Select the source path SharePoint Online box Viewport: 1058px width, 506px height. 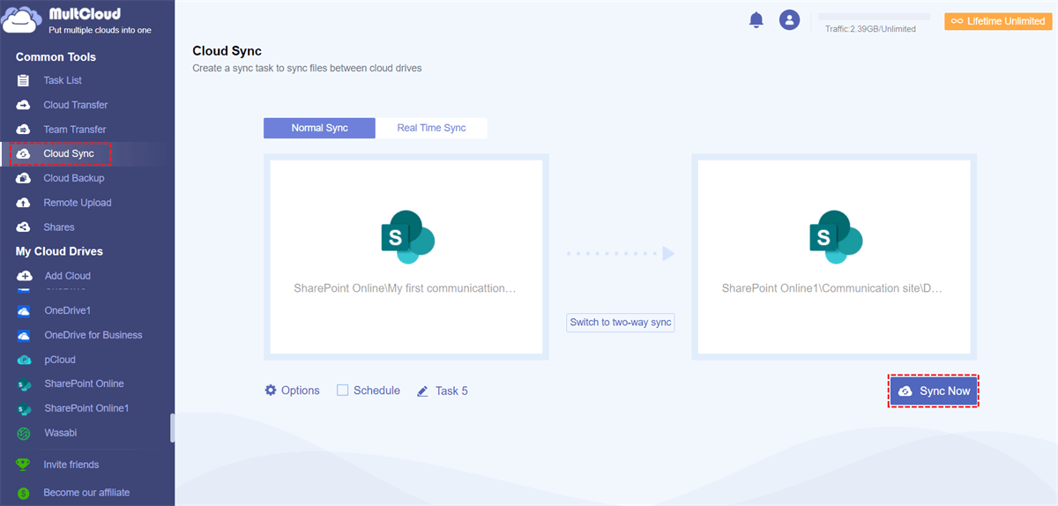point(406,257)
